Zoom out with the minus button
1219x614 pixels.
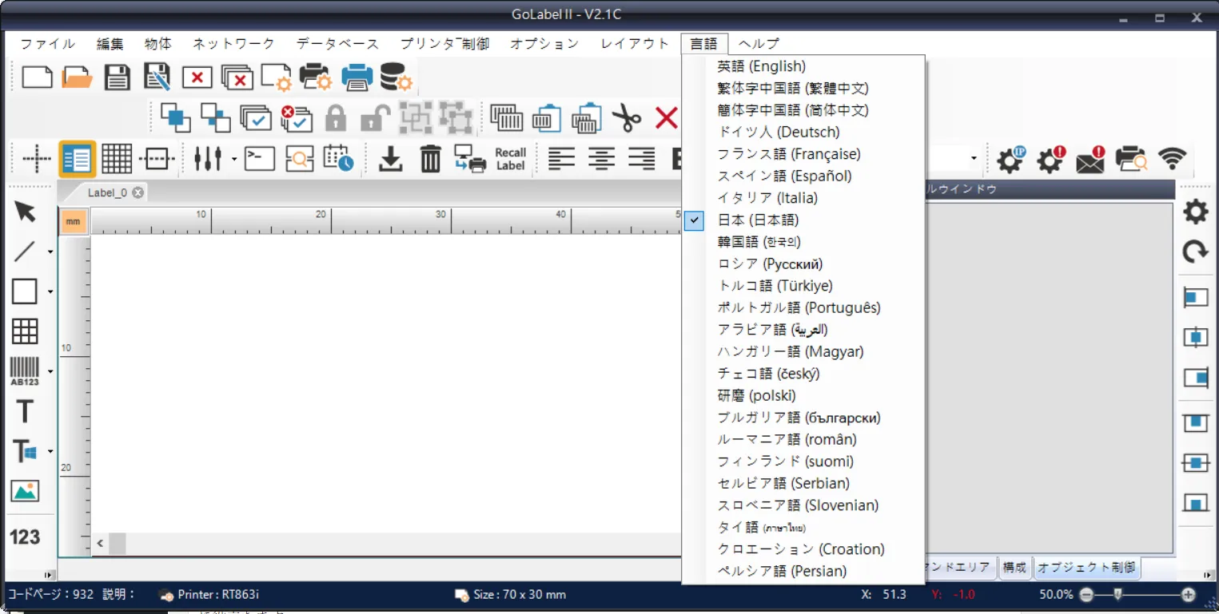tap(1086, 594)
